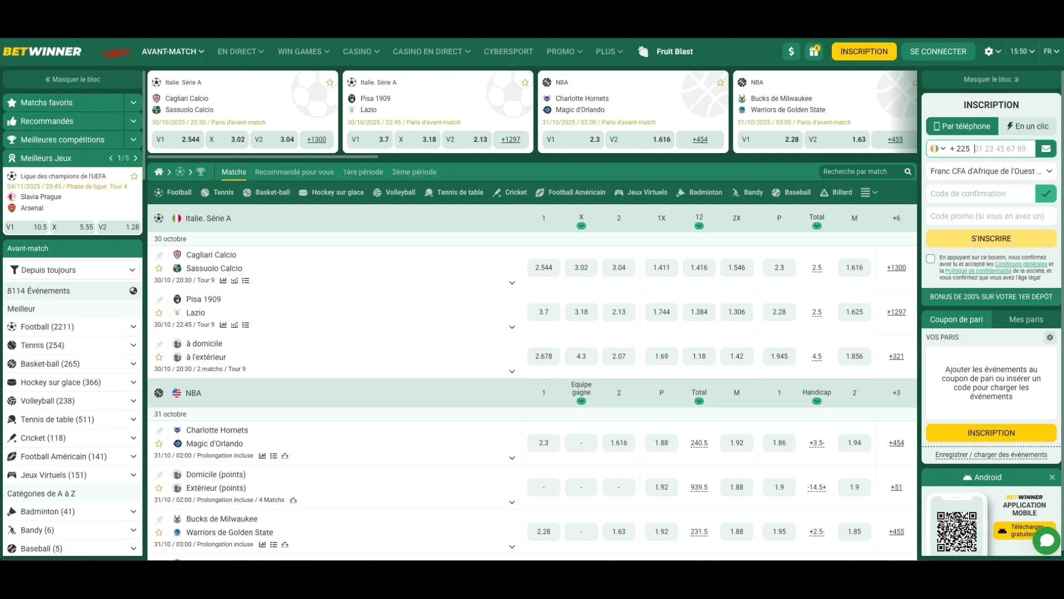Image resolution: width=1064 pixels, height=599 pixels.
Task: Open the Depuis toujours time filter
Action: pyautogui.click(x=73, y=270)
